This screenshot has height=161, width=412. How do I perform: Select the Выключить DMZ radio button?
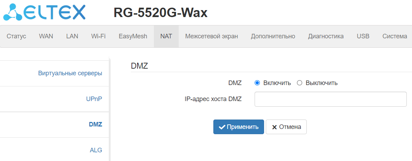(x=299, y=83)
